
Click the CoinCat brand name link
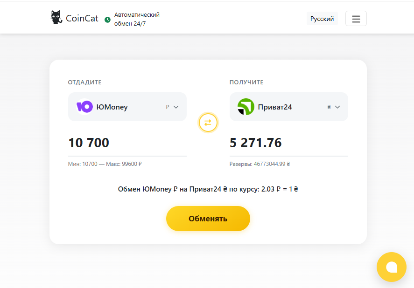click(82, 18)
